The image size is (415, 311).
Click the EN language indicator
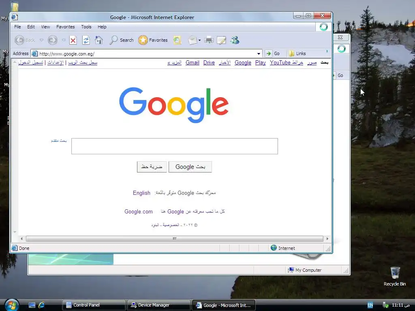(x=370, y=305)
